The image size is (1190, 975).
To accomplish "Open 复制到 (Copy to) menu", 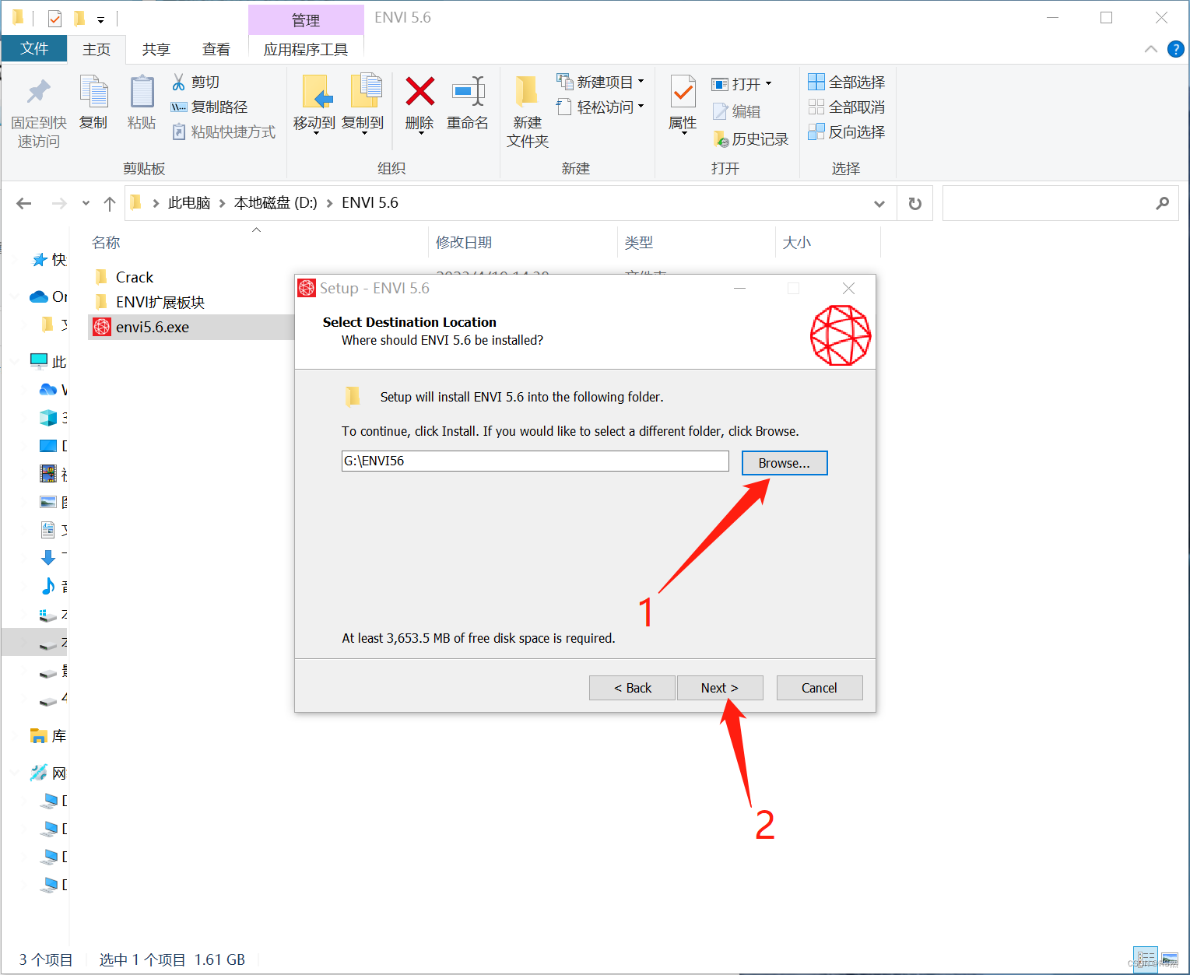I will [363, 104].
